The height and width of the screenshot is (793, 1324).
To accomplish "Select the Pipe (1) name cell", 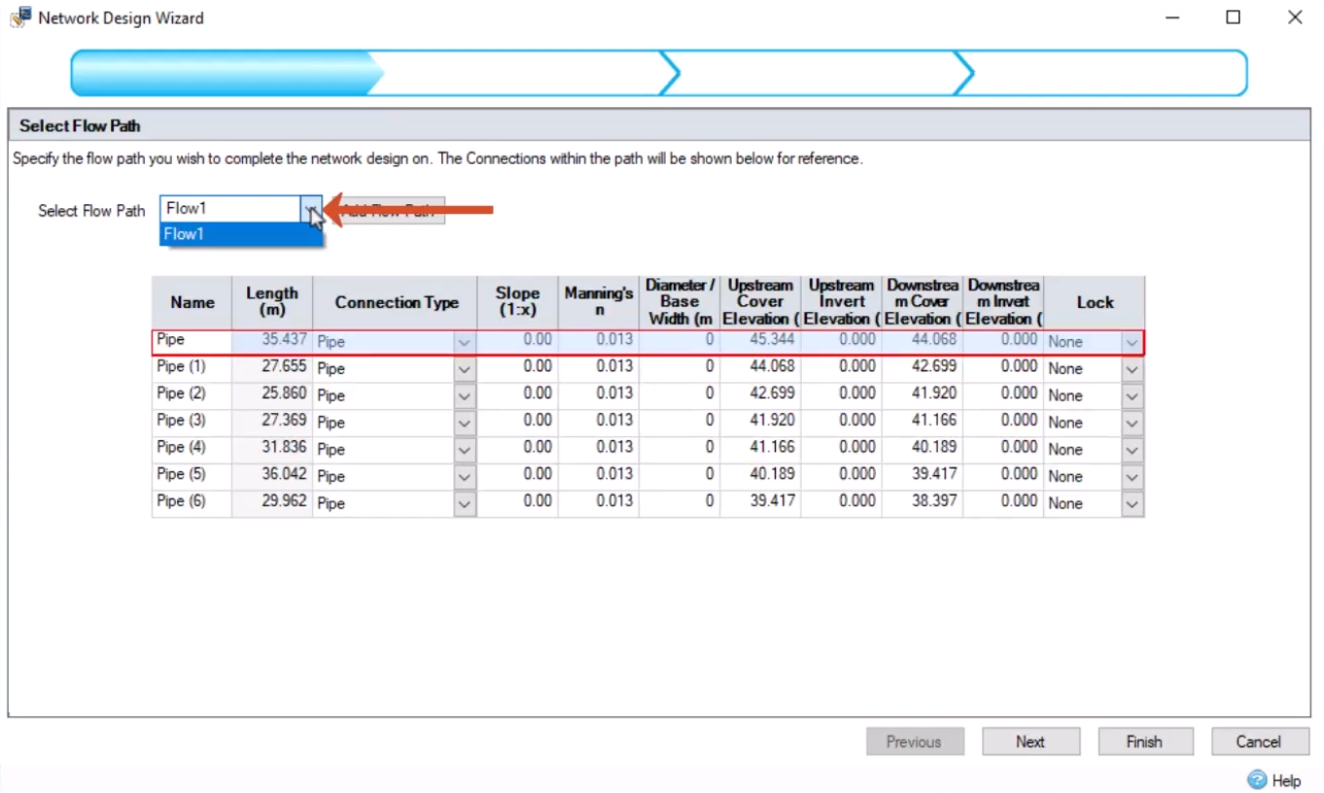I will tap(192, 367).
